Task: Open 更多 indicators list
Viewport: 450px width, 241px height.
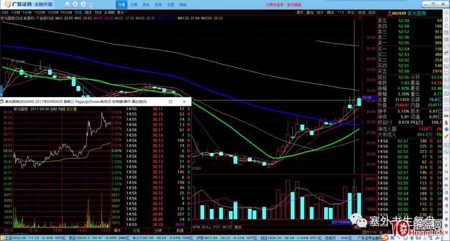Action: [x=238, y=227]
